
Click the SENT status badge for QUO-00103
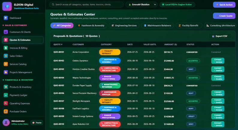191,69
